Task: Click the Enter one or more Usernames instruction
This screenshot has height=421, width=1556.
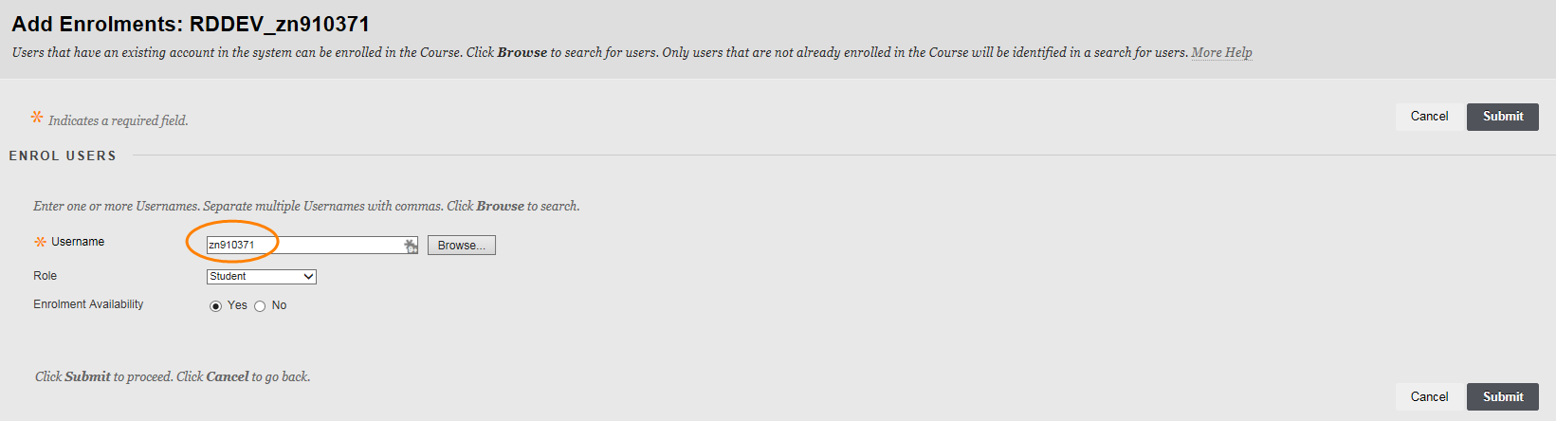Action: coord(306,206)
